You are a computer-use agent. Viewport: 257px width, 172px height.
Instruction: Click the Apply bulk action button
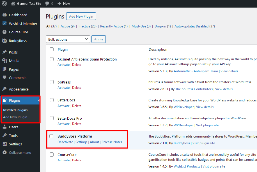tap(98, 39)
